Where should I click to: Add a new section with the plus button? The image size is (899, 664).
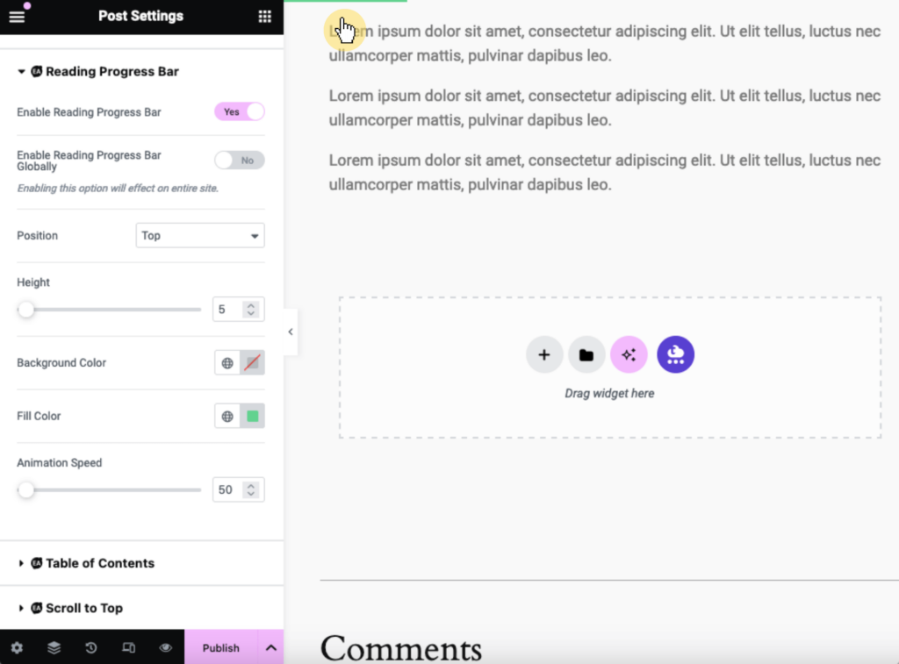point(544,354)
